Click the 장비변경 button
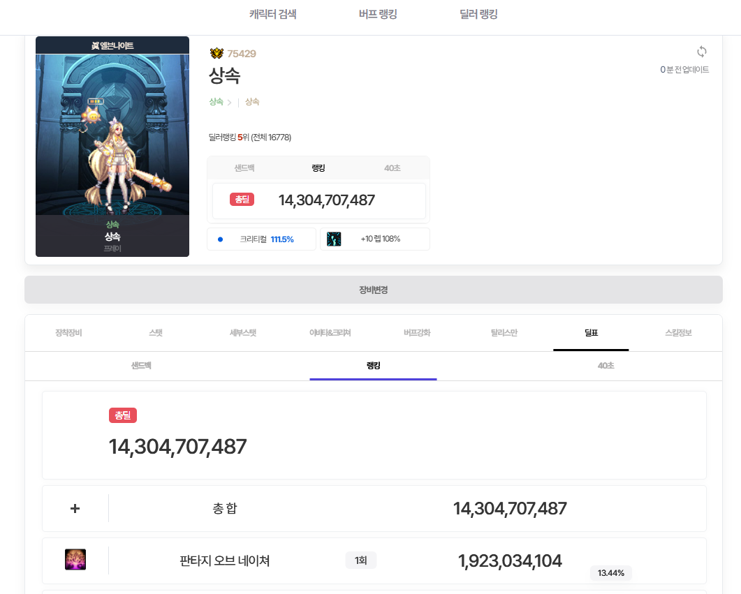The height and width of the screenshot is (594, 741). [374, 290]
